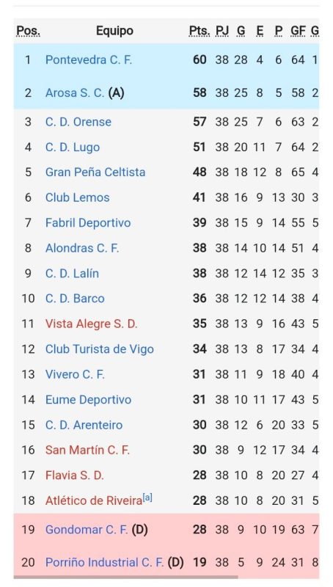Image resolution: width=333 pixels, height=587 pixels.
Task: Click the GF column header abbreviation
Action: tap(299, 31)
